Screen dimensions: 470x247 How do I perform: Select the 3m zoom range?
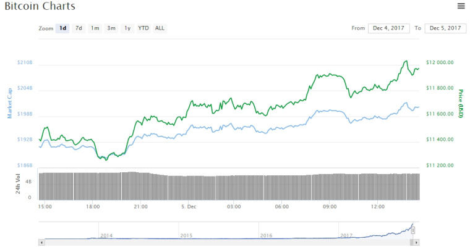tap(111, 28)
